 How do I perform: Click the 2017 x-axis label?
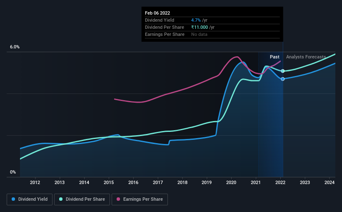(x=158, y=182)
